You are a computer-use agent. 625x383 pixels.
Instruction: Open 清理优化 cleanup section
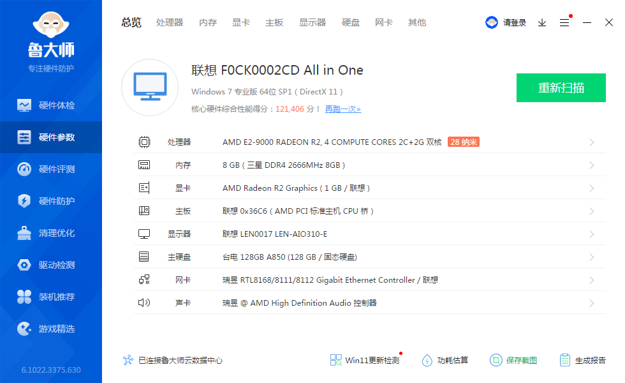51,233
